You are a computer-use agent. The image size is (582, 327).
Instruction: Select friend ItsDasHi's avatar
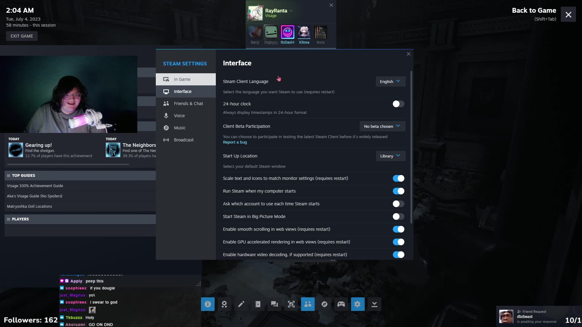pyautogui.click(x=287, y=32)
